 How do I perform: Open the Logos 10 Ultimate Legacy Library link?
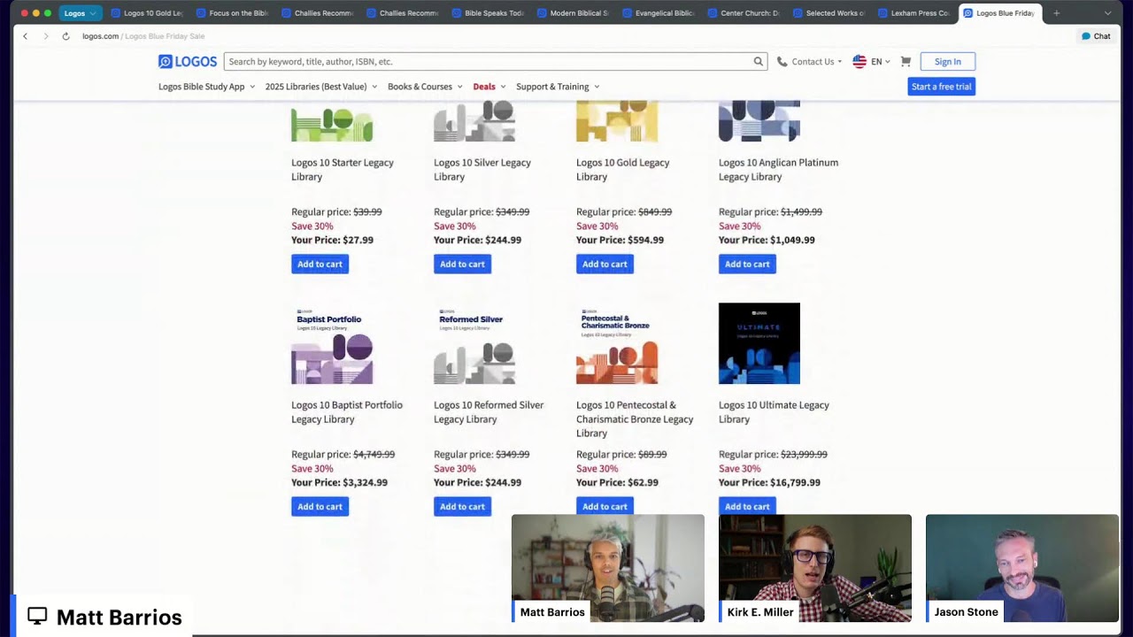774,412
